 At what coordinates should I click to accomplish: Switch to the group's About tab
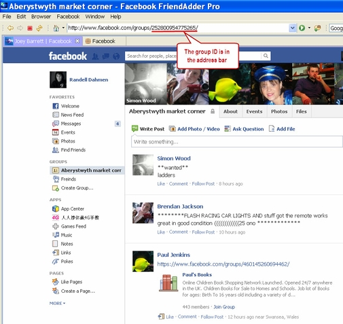point(230,111)
